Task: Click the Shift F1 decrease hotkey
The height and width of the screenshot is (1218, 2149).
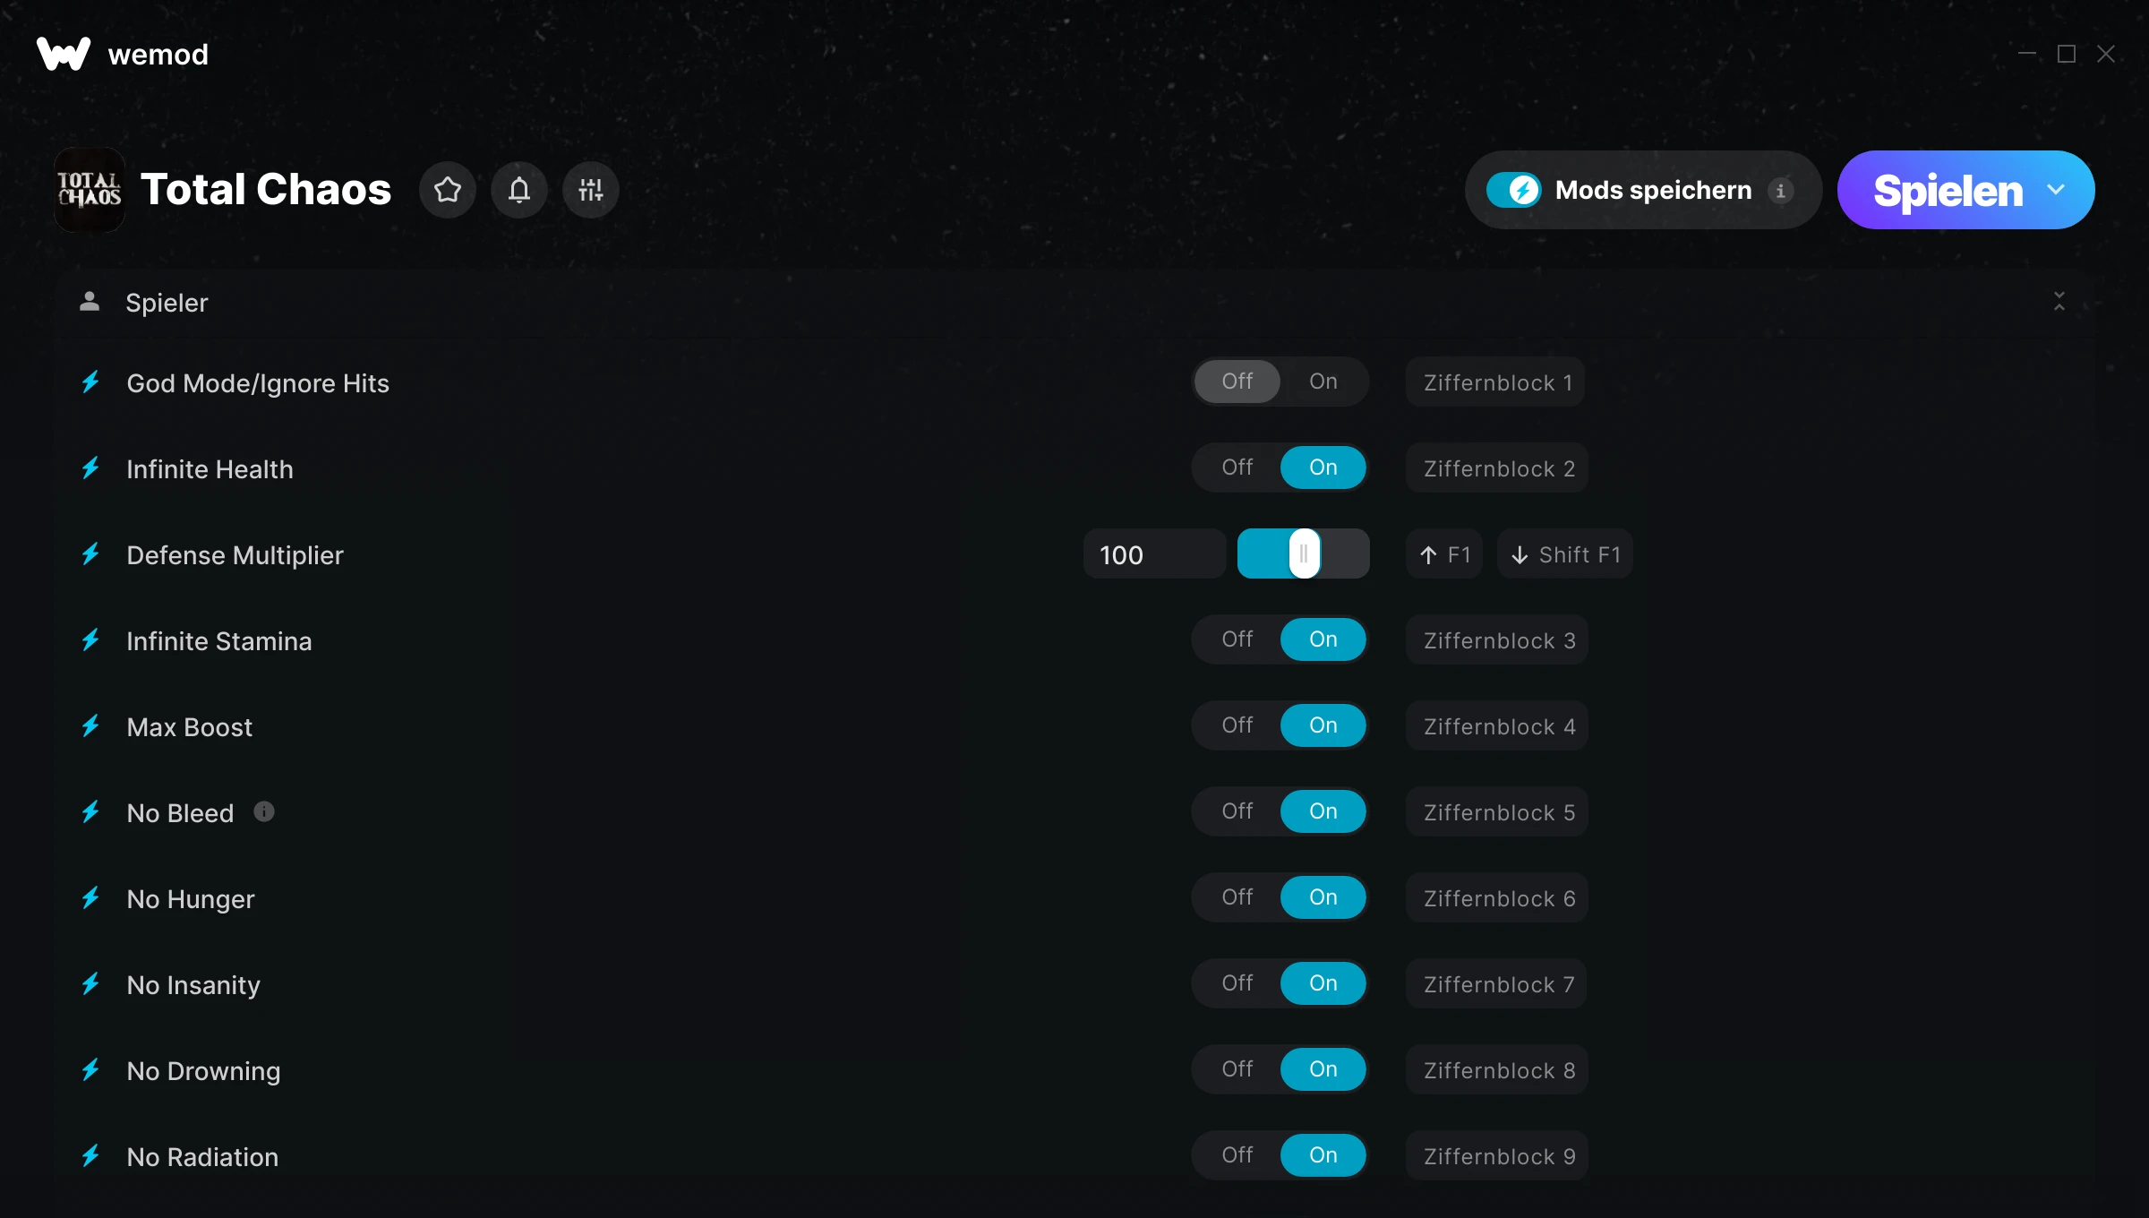Action: tap(1565, 554)
